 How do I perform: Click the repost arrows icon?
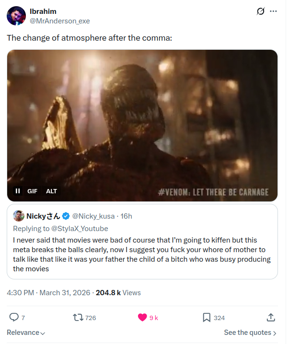tap(78, 317)
